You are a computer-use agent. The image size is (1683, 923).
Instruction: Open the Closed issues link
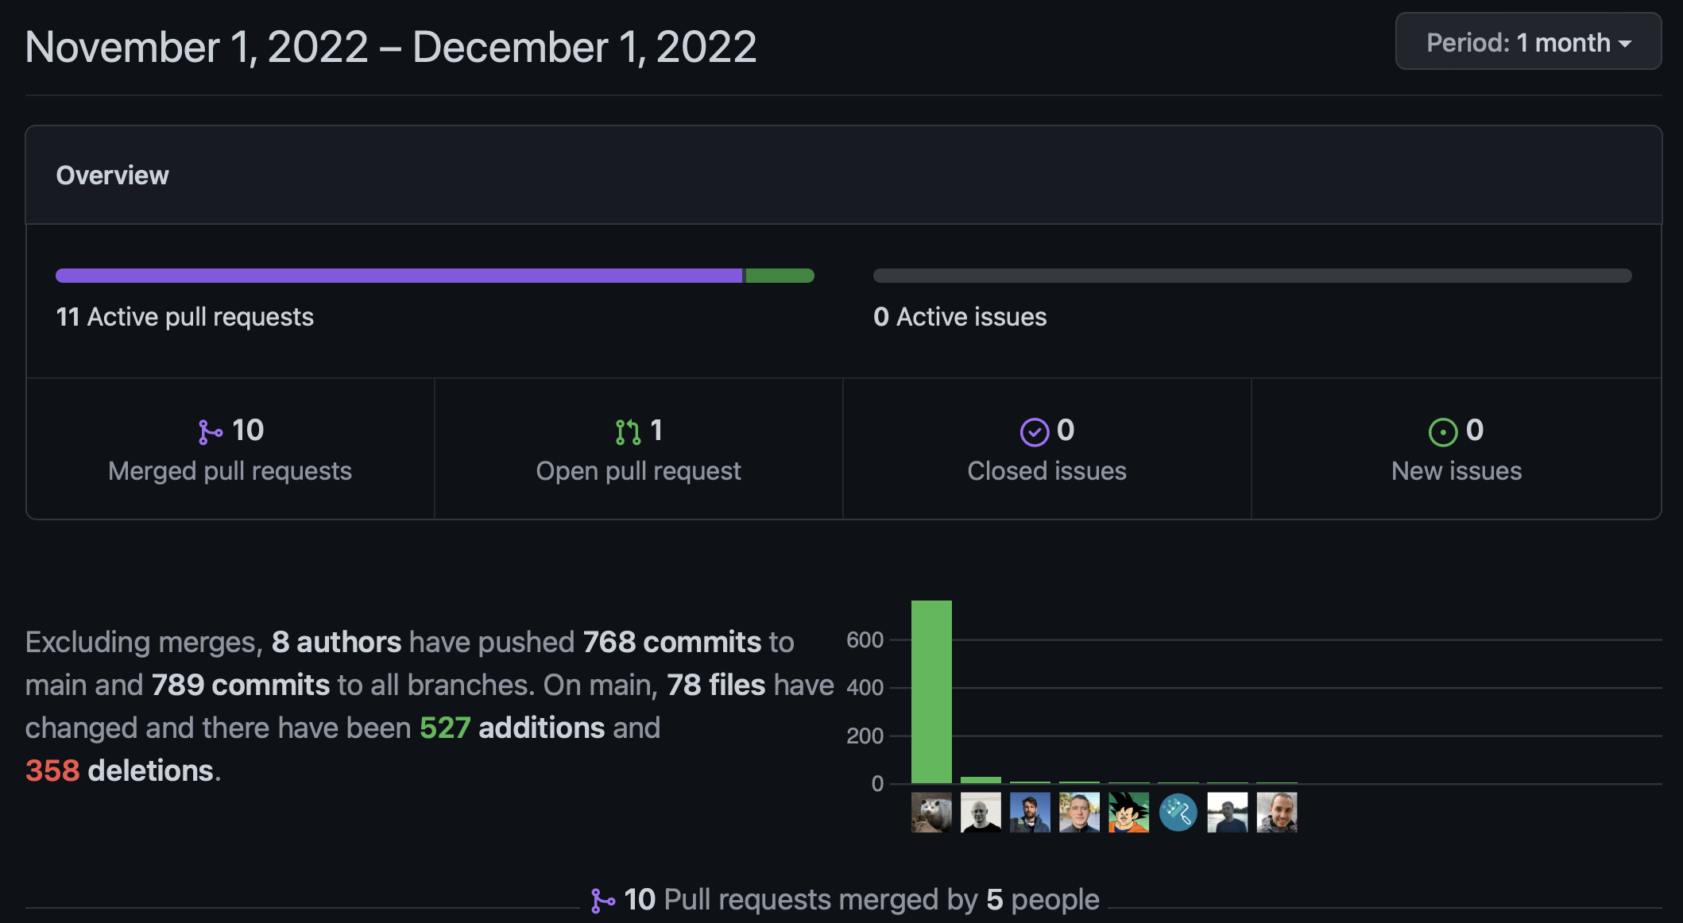[x=1047, y=470]
